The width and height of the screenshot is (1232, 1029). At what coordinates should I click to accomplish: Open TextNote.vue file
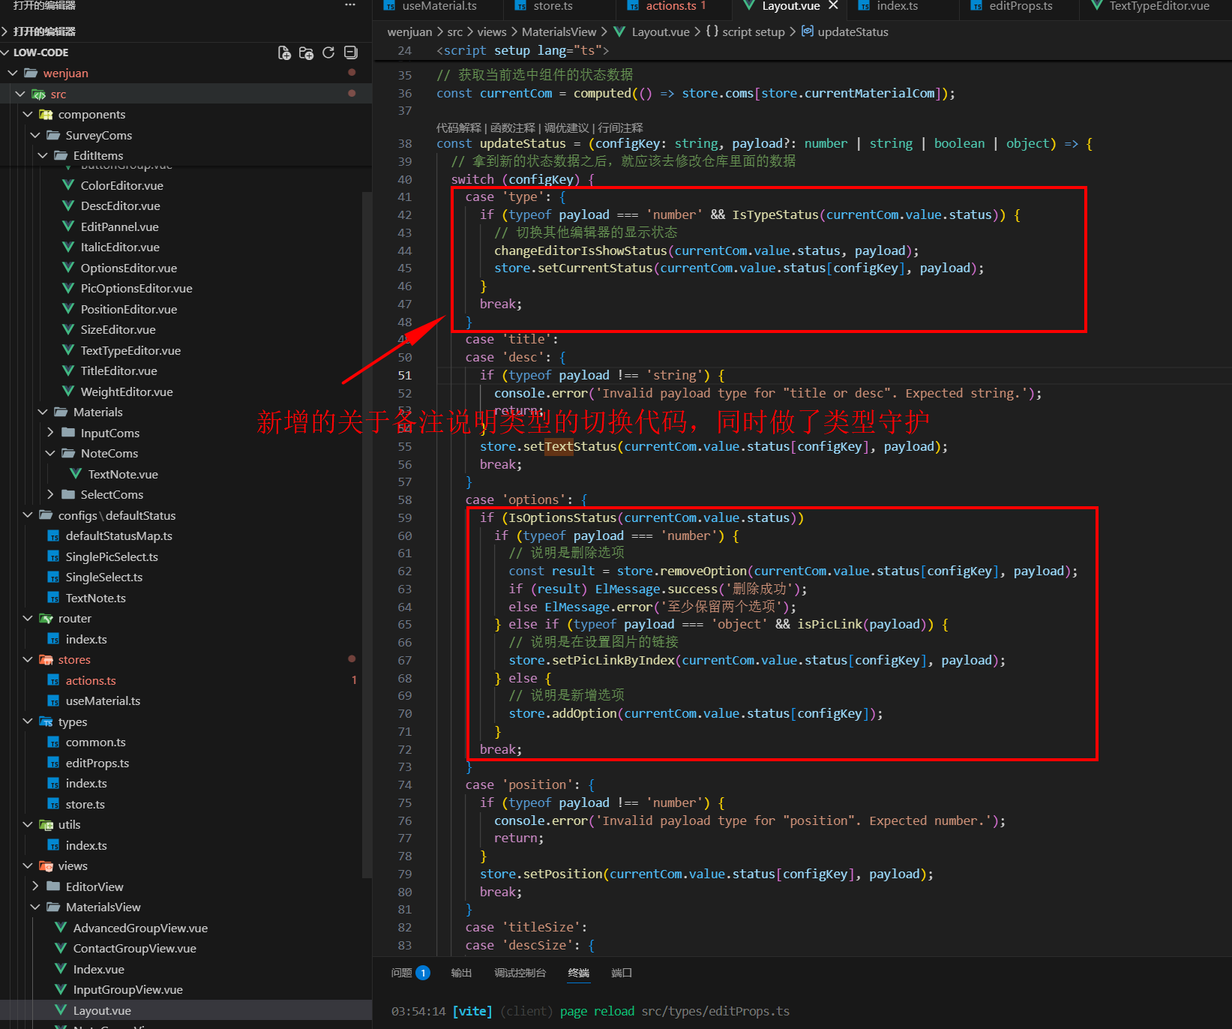(122, 474)
